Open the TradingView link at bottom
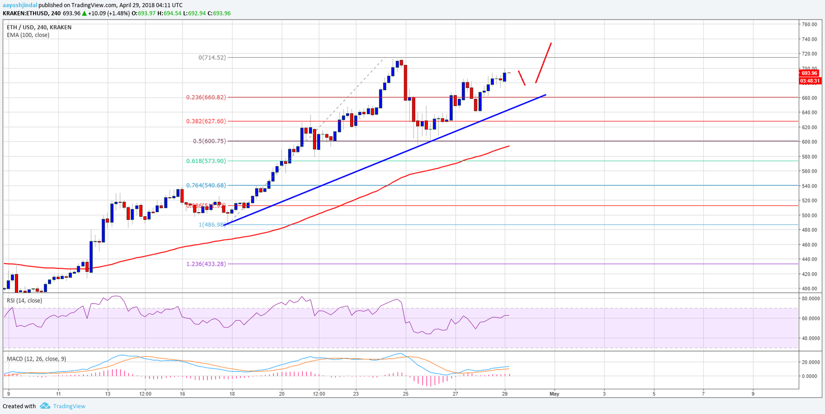 (x=69, y=406)
